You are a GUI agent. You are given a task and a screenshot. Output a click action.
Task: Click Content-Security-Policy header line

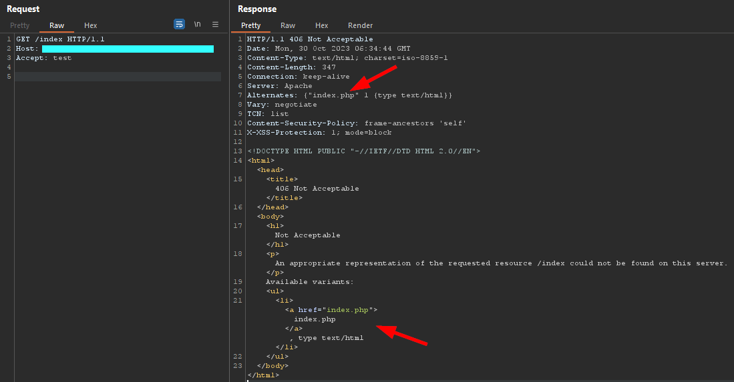pos(357,123)
